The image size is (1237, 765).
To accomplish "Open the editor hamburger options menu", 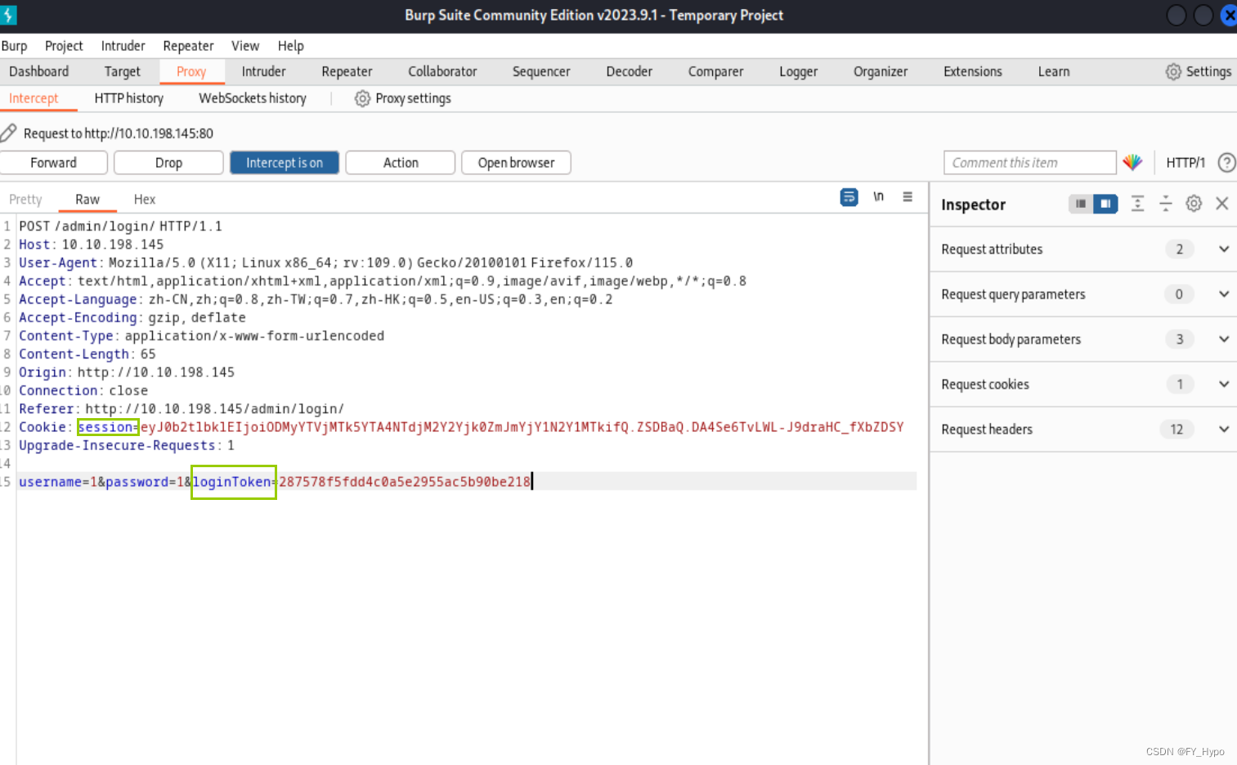I will [x=908, y=196].
